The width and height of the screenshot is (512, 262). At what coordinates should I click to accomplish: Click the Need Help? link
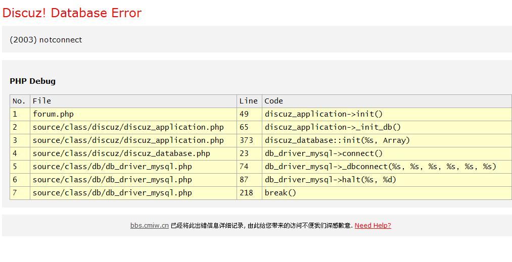[x=373, y=225]
